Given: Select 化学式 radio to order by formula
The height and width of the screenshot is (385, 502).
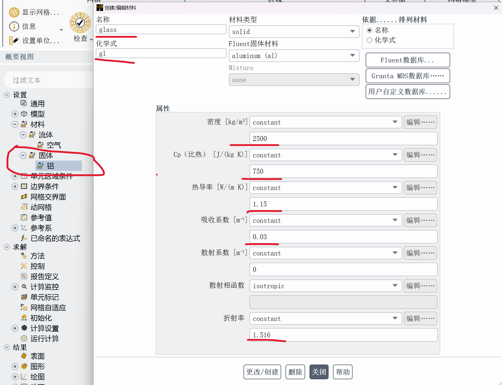Looking at the screenshot, I should pyautogui.click(x=369, y=40).
